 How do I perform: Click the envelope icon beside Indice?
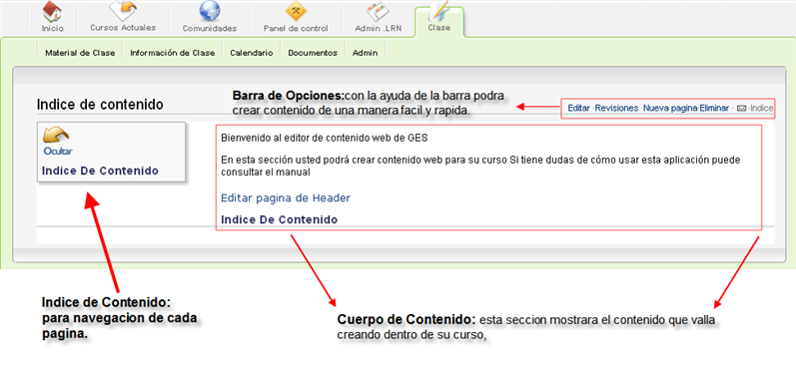[741, 108]
